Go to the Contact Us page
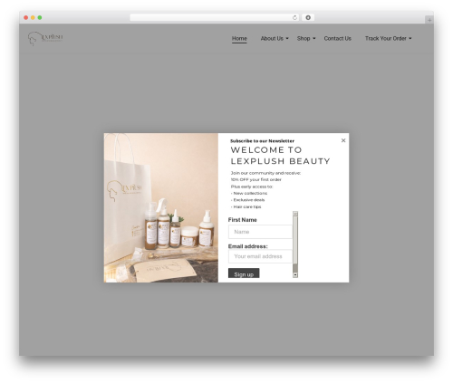 tap(338, 38)
